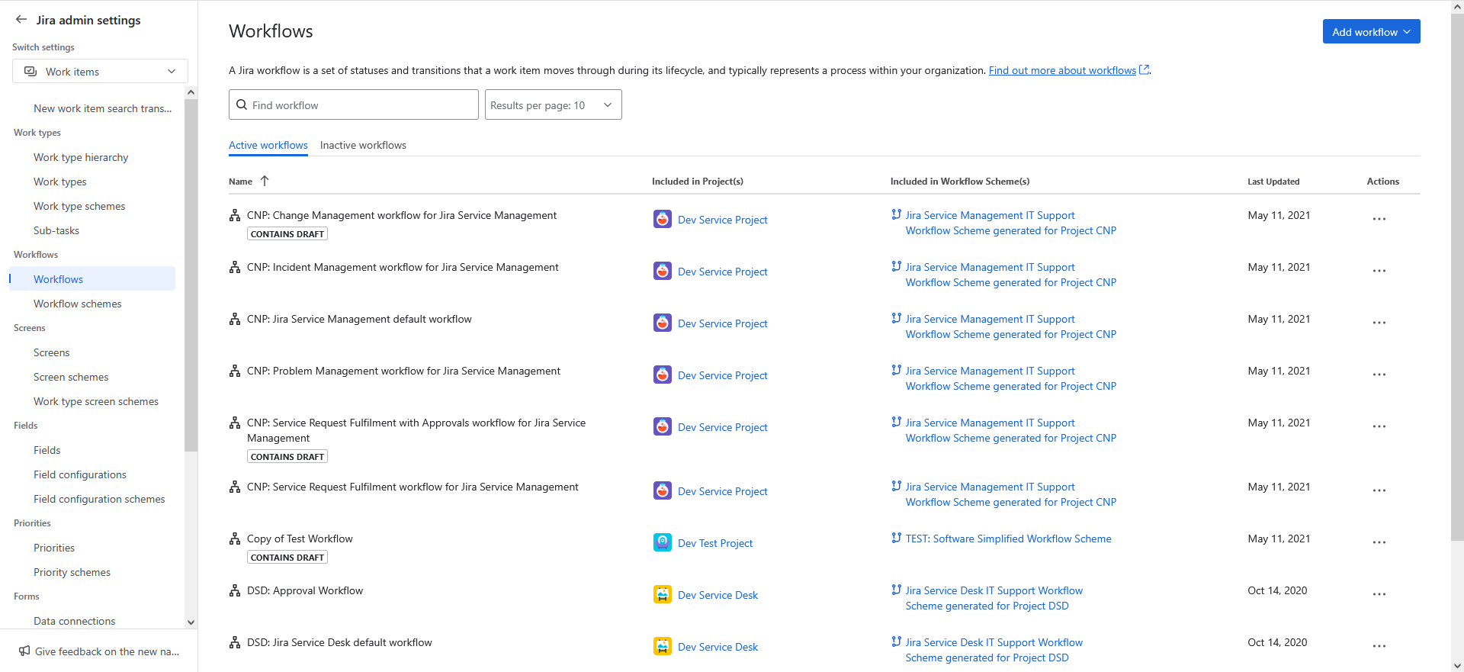Click workflow icon next to CNP: Change Management
The height and width of the screenshot is (672, 1464).
235,216
